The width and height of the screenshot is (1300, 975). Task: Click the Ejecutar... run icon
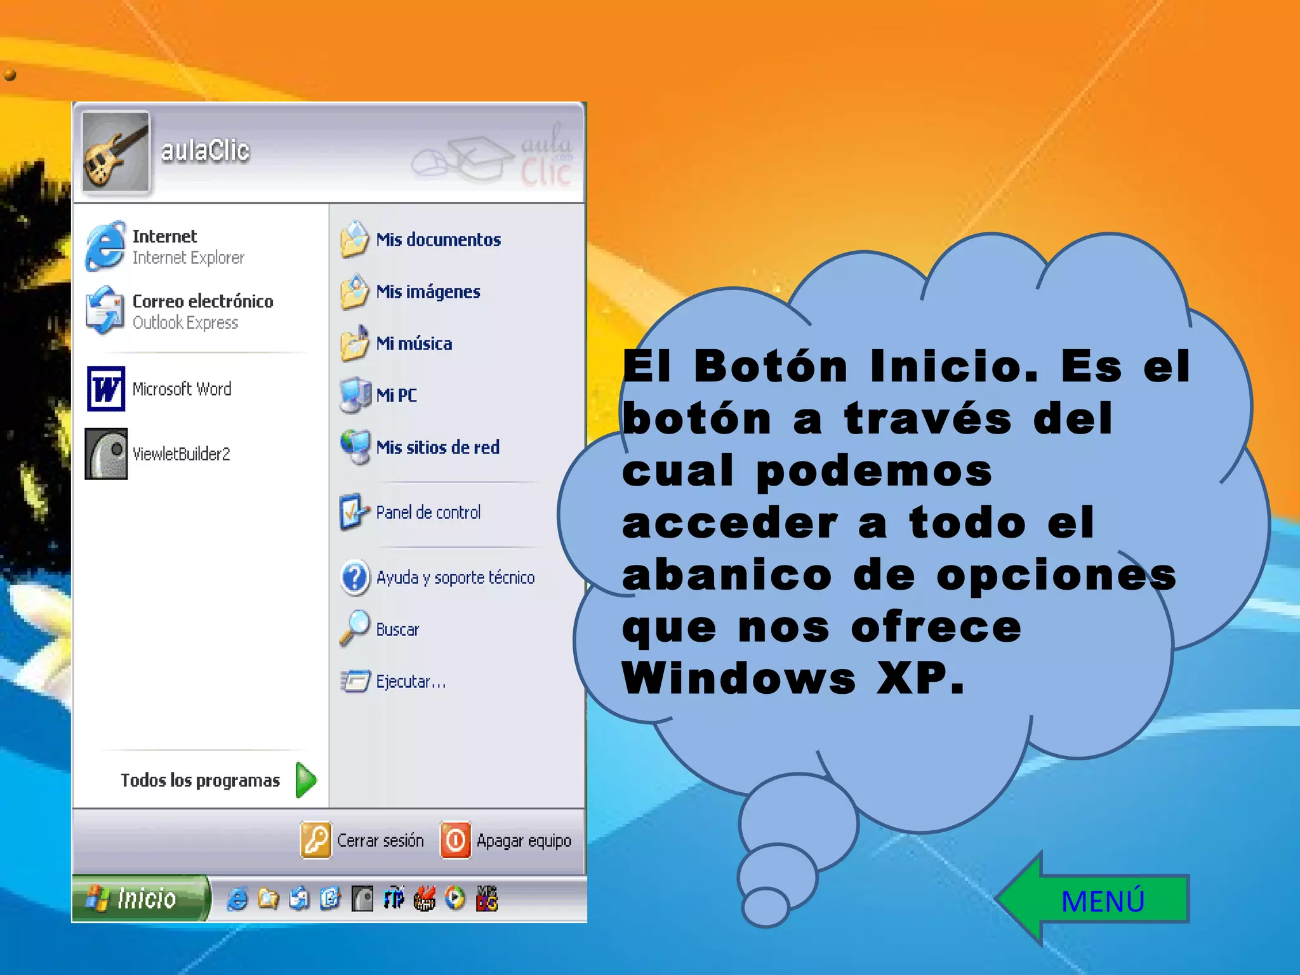pos(355,681)
